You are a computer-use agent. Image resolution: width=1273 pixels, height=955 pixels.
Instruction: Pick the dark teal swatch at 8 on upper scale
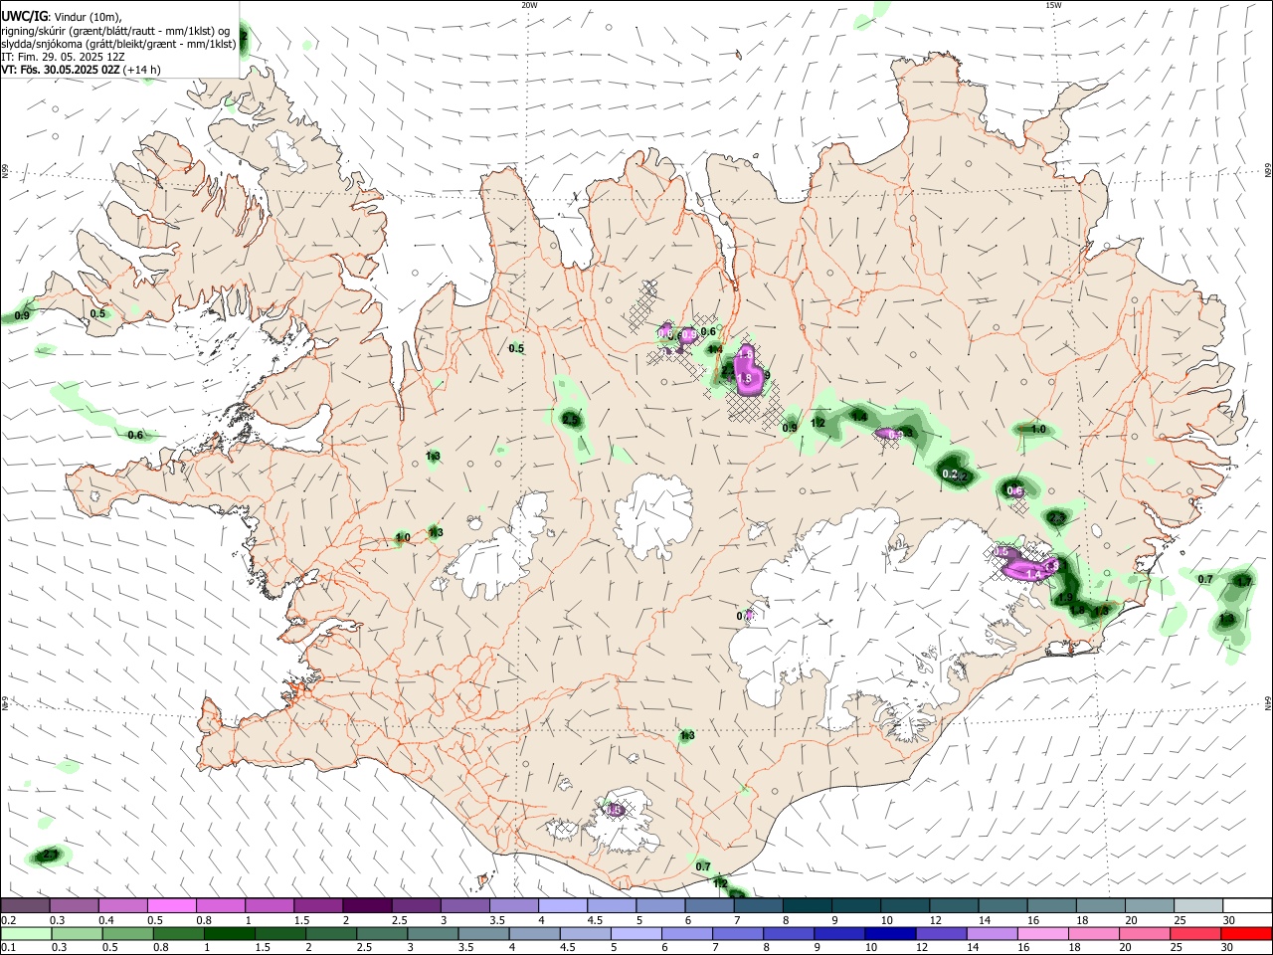[x=807, y=906]
